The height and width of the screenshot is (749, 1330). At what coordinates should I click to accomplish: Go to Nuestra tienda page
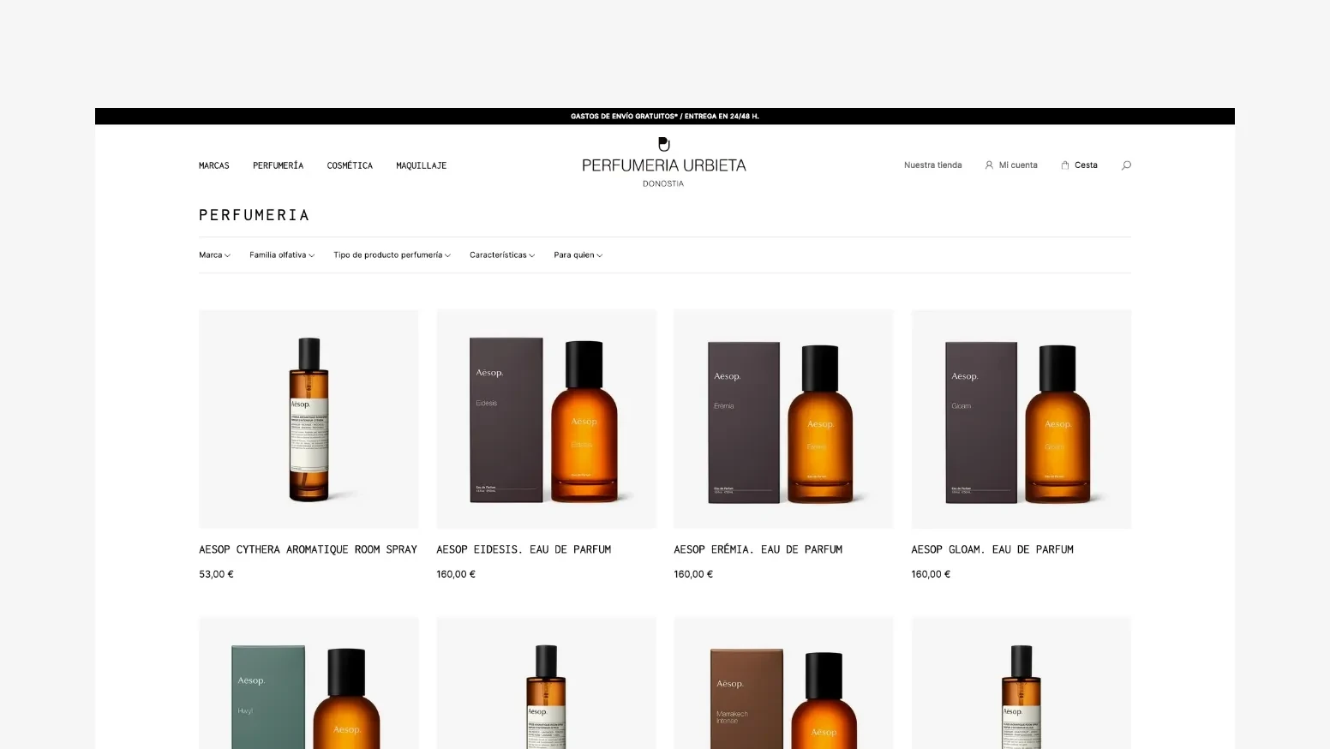[932, 165]
